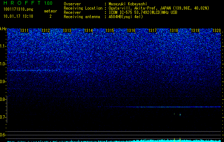Click the 1312 time marker
Viewport: 224px width, 142px height.
pos(46,31)
